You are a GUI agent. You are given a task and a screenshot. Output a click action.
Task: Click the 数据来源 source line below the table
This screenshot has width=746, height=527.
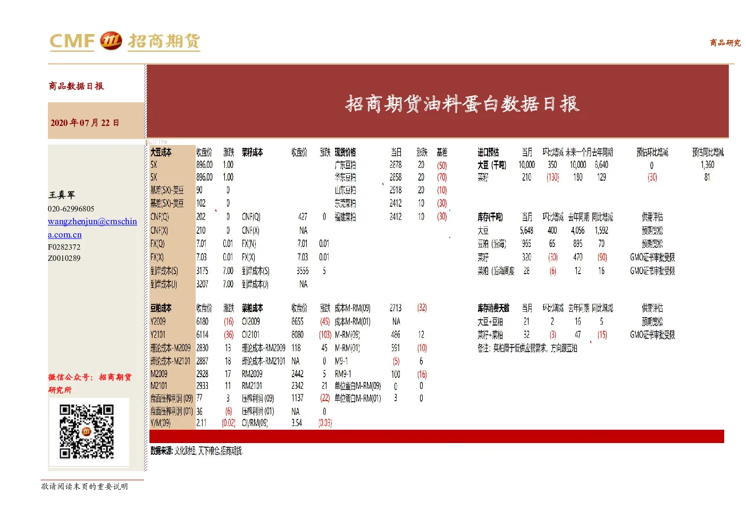pos(196,451)
